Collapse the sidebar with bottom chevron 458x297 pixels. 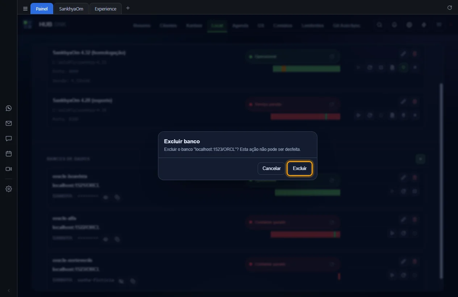[9, 290]
